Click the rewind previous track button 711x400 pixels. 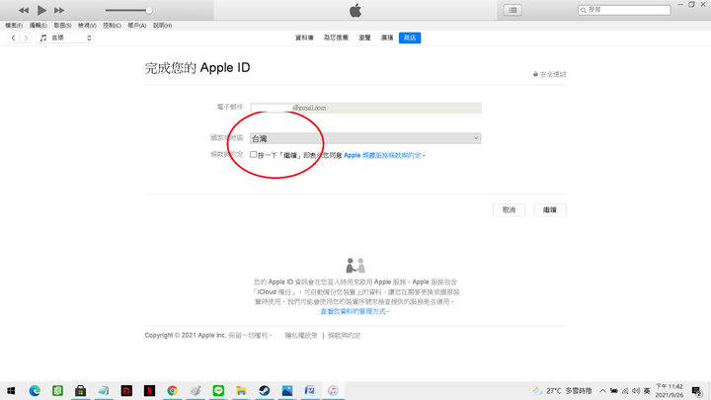pyautogui.click(x=24, y=10)
